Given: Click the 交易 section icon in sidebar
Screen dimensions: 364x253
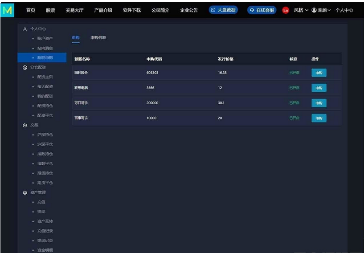Looking at the screenshot, I should (25, 125).
